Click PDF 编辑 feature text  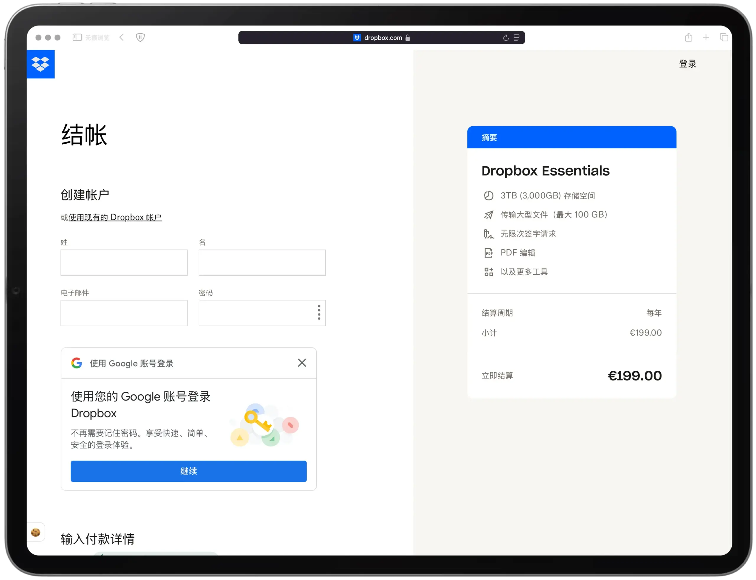click(x=518, y=253)
